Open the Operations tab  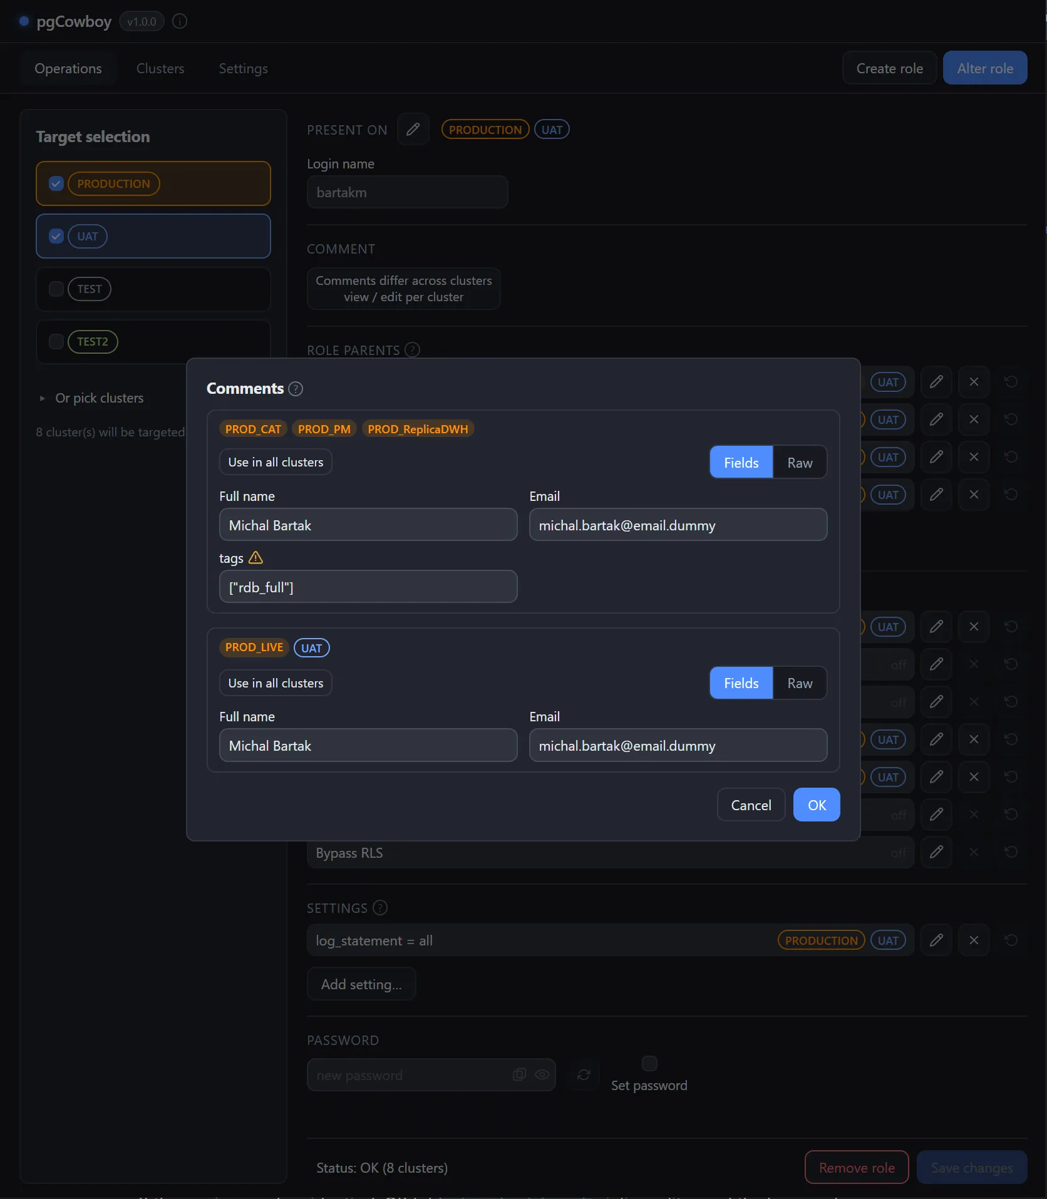(x=68, y=68)
